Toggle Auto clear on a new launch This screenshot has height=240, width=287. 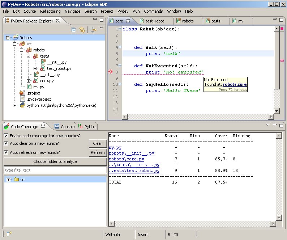pyautogui.click(x=6, y=143)
